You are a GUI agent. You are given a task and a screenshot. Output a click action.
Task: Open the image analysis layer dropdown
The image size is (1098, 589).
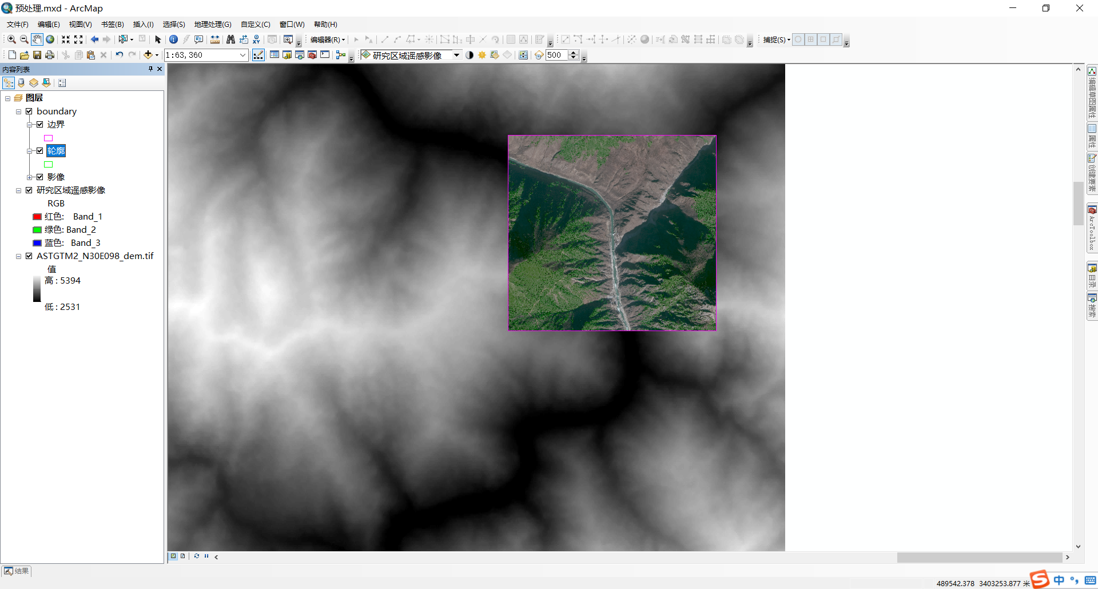456,55
